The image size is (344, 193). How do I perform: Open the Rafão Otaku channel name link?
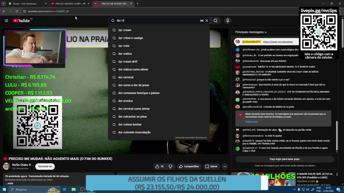(21, 165)
